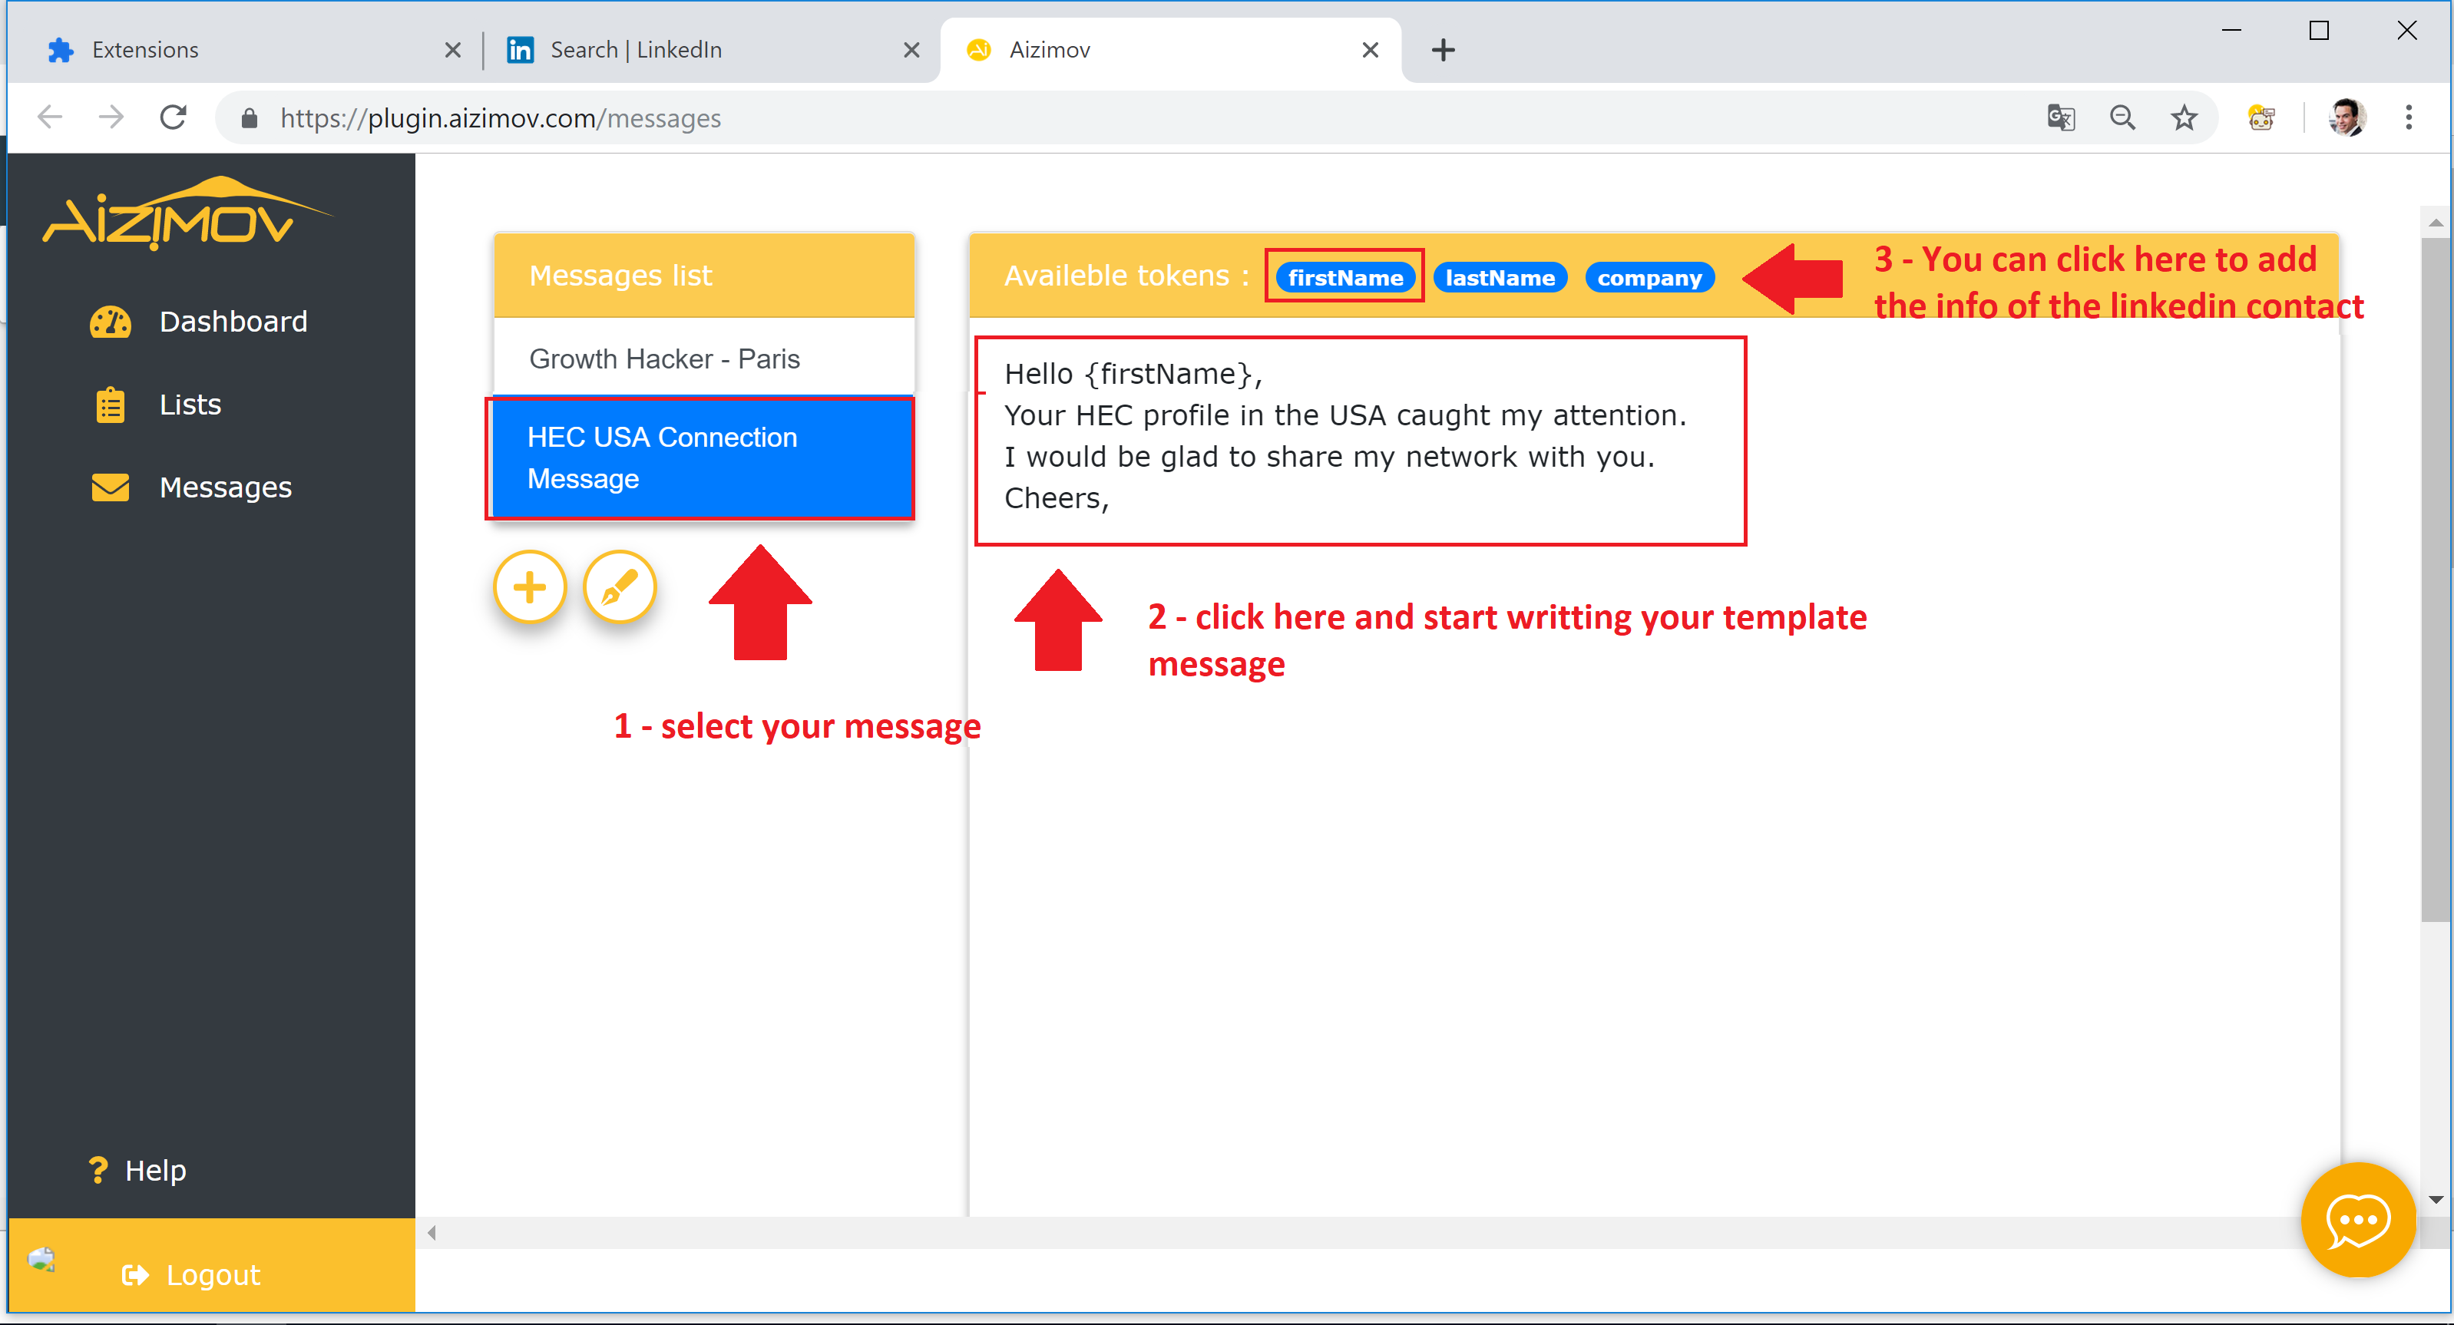Go to Lists in the sidebar

[x=190, y=405]
